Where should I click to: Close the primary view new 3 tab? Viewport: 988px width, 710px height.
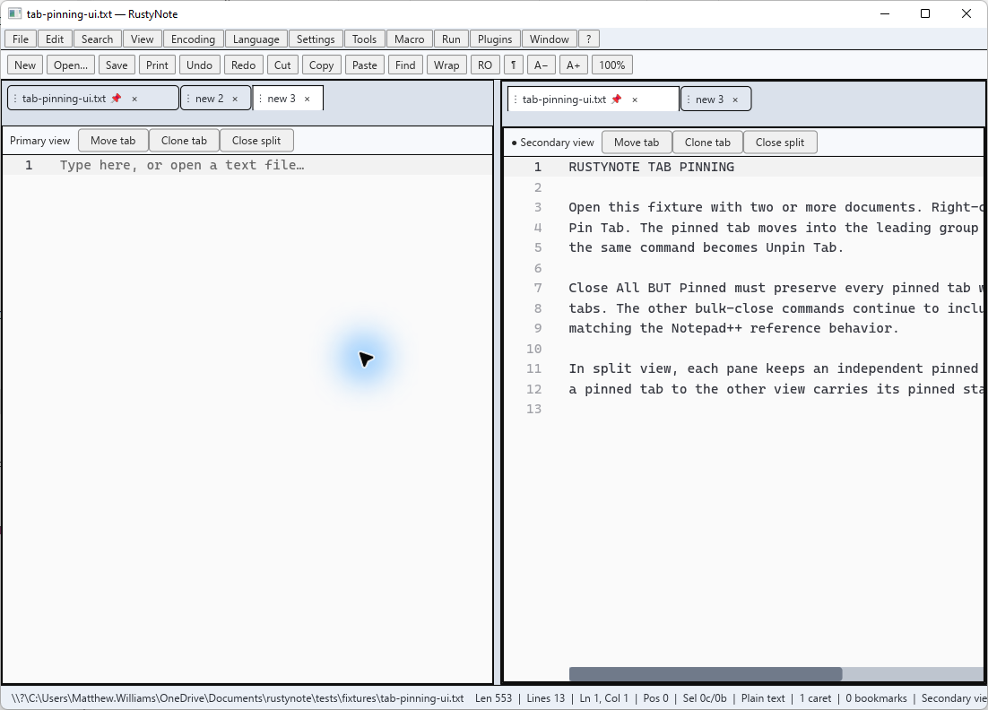(x=307, y=99)
